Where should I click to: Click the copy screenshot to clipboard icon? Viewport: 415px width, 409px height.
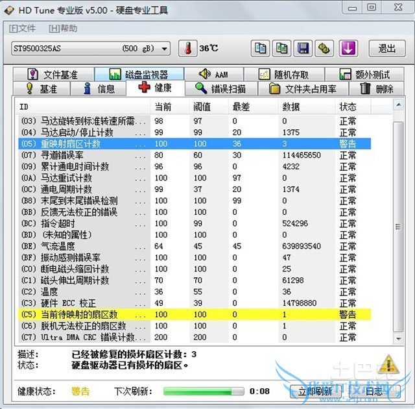click(281, 49)
